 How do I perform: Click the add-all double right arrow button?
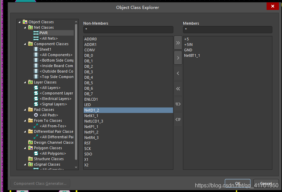178,43
